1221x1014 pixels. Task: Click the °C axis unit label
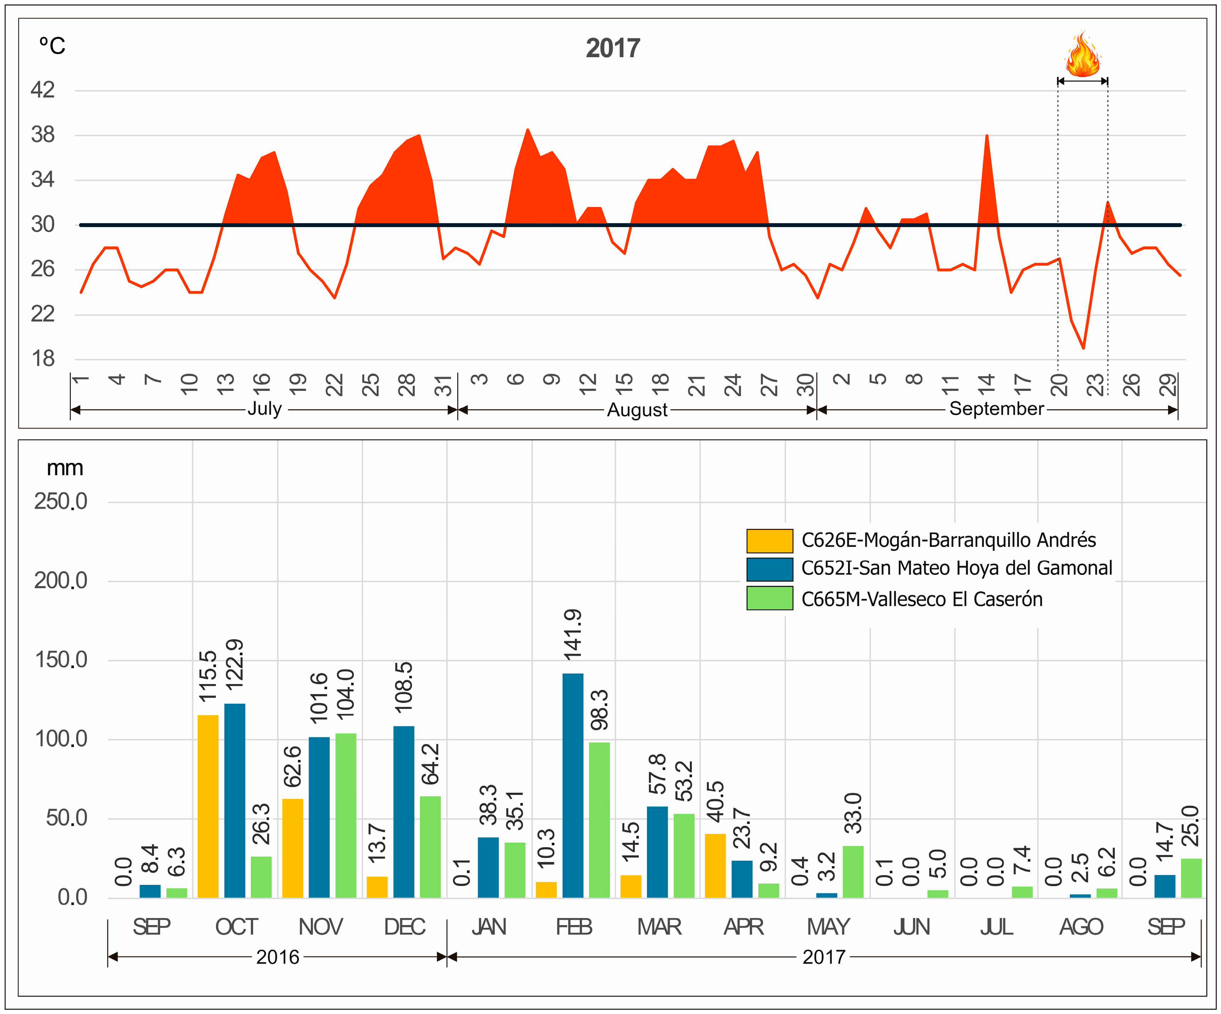click(x=52, y=46)
